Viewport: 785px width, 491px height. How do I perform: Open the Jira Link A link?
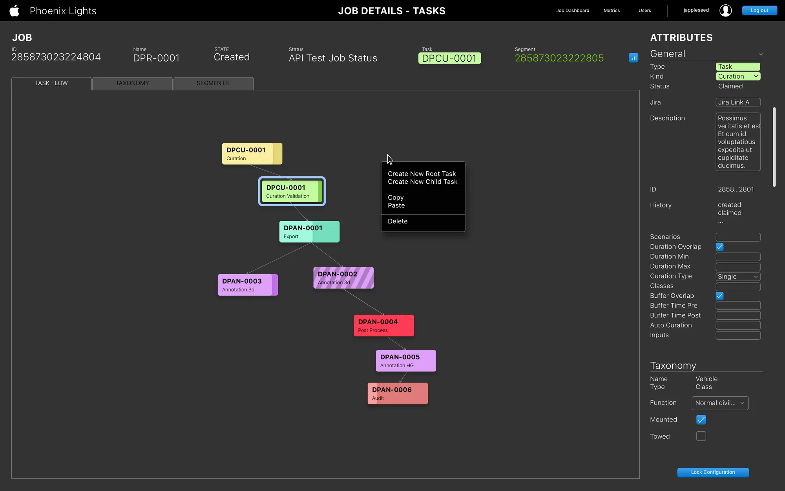(x=738, y=102)
